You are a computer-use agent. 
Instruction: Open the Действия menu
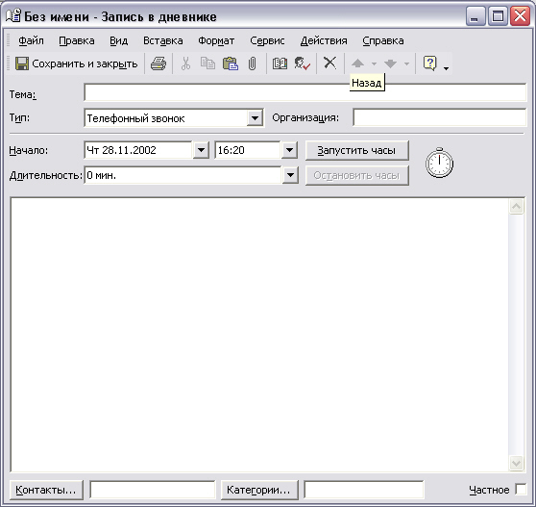324,40
